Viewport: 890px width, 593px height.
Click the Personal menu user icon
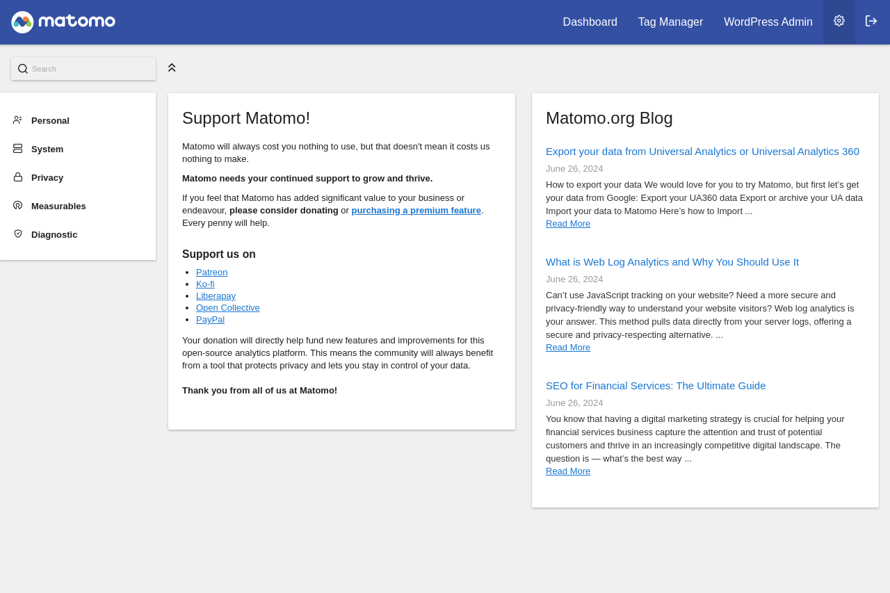(17, 120)
